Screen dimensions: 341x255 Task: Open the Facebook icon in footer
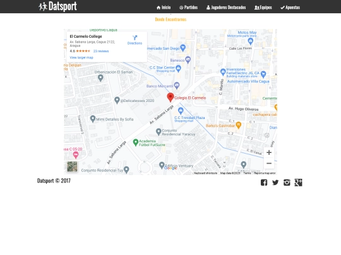point(264,183)
